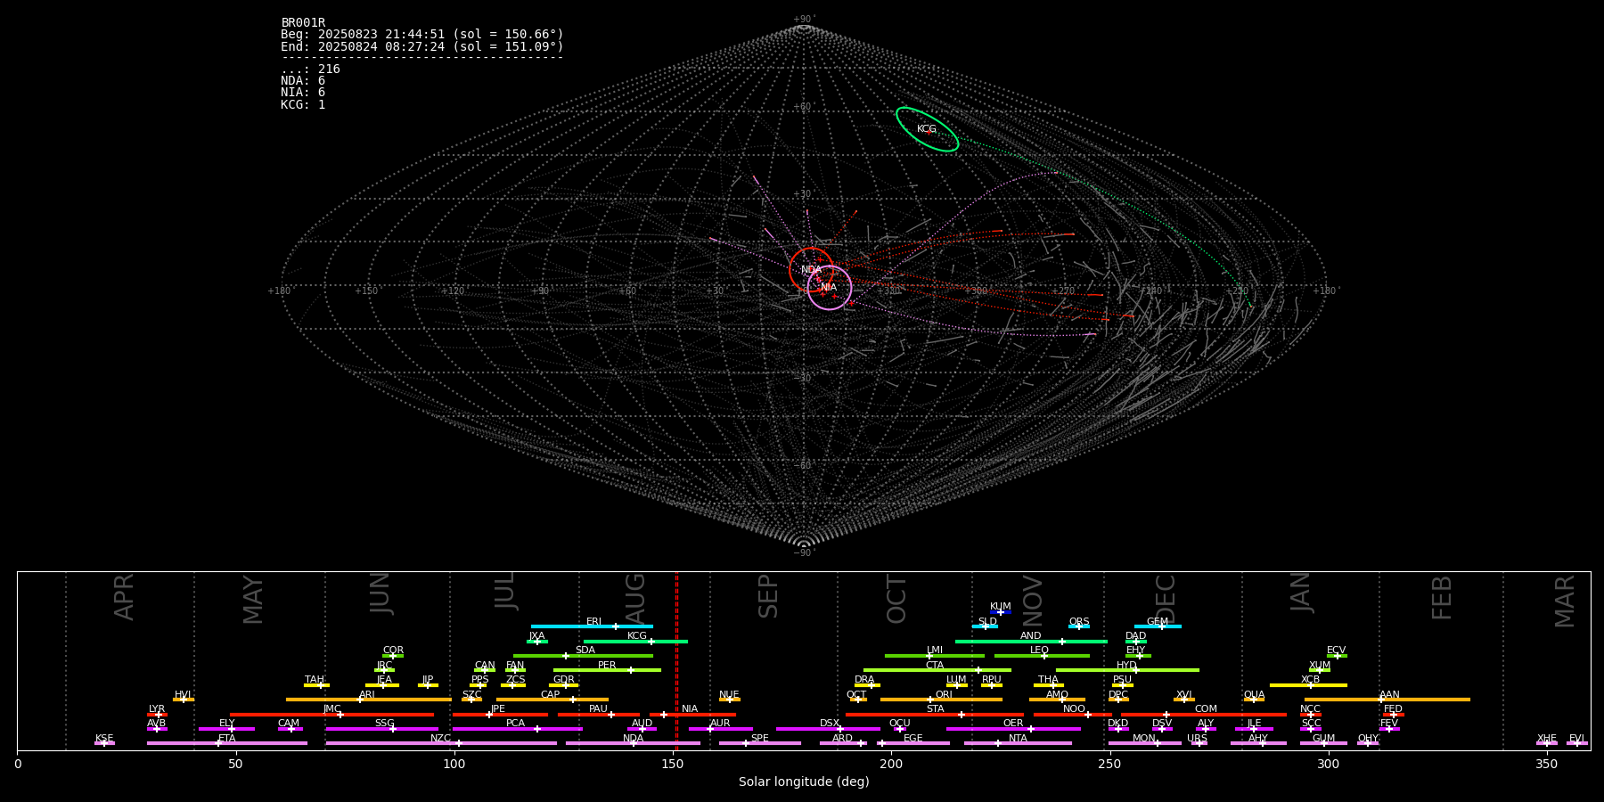The width and height of the screenshot is (1604, 802).
Task: Click the NDA label in the timeline
Action: 634,739
